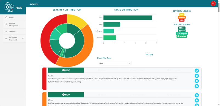Select the faded READ tab on alarm ID 12
Screen dimensions: 220x106
[102, 70]
